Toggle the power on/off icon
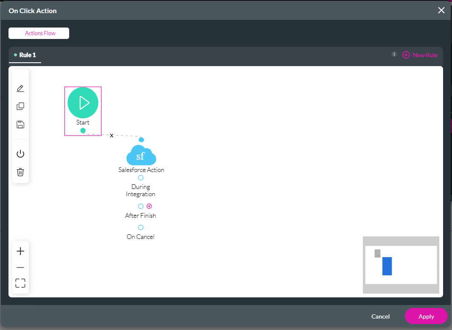This screenshot has width=452, height=330. 20,154
